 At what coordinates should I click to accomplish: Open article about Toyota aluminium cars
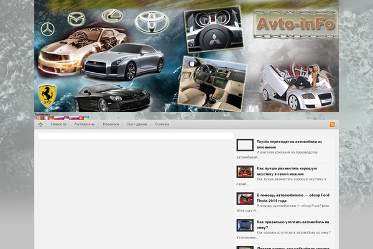[289, 144]
